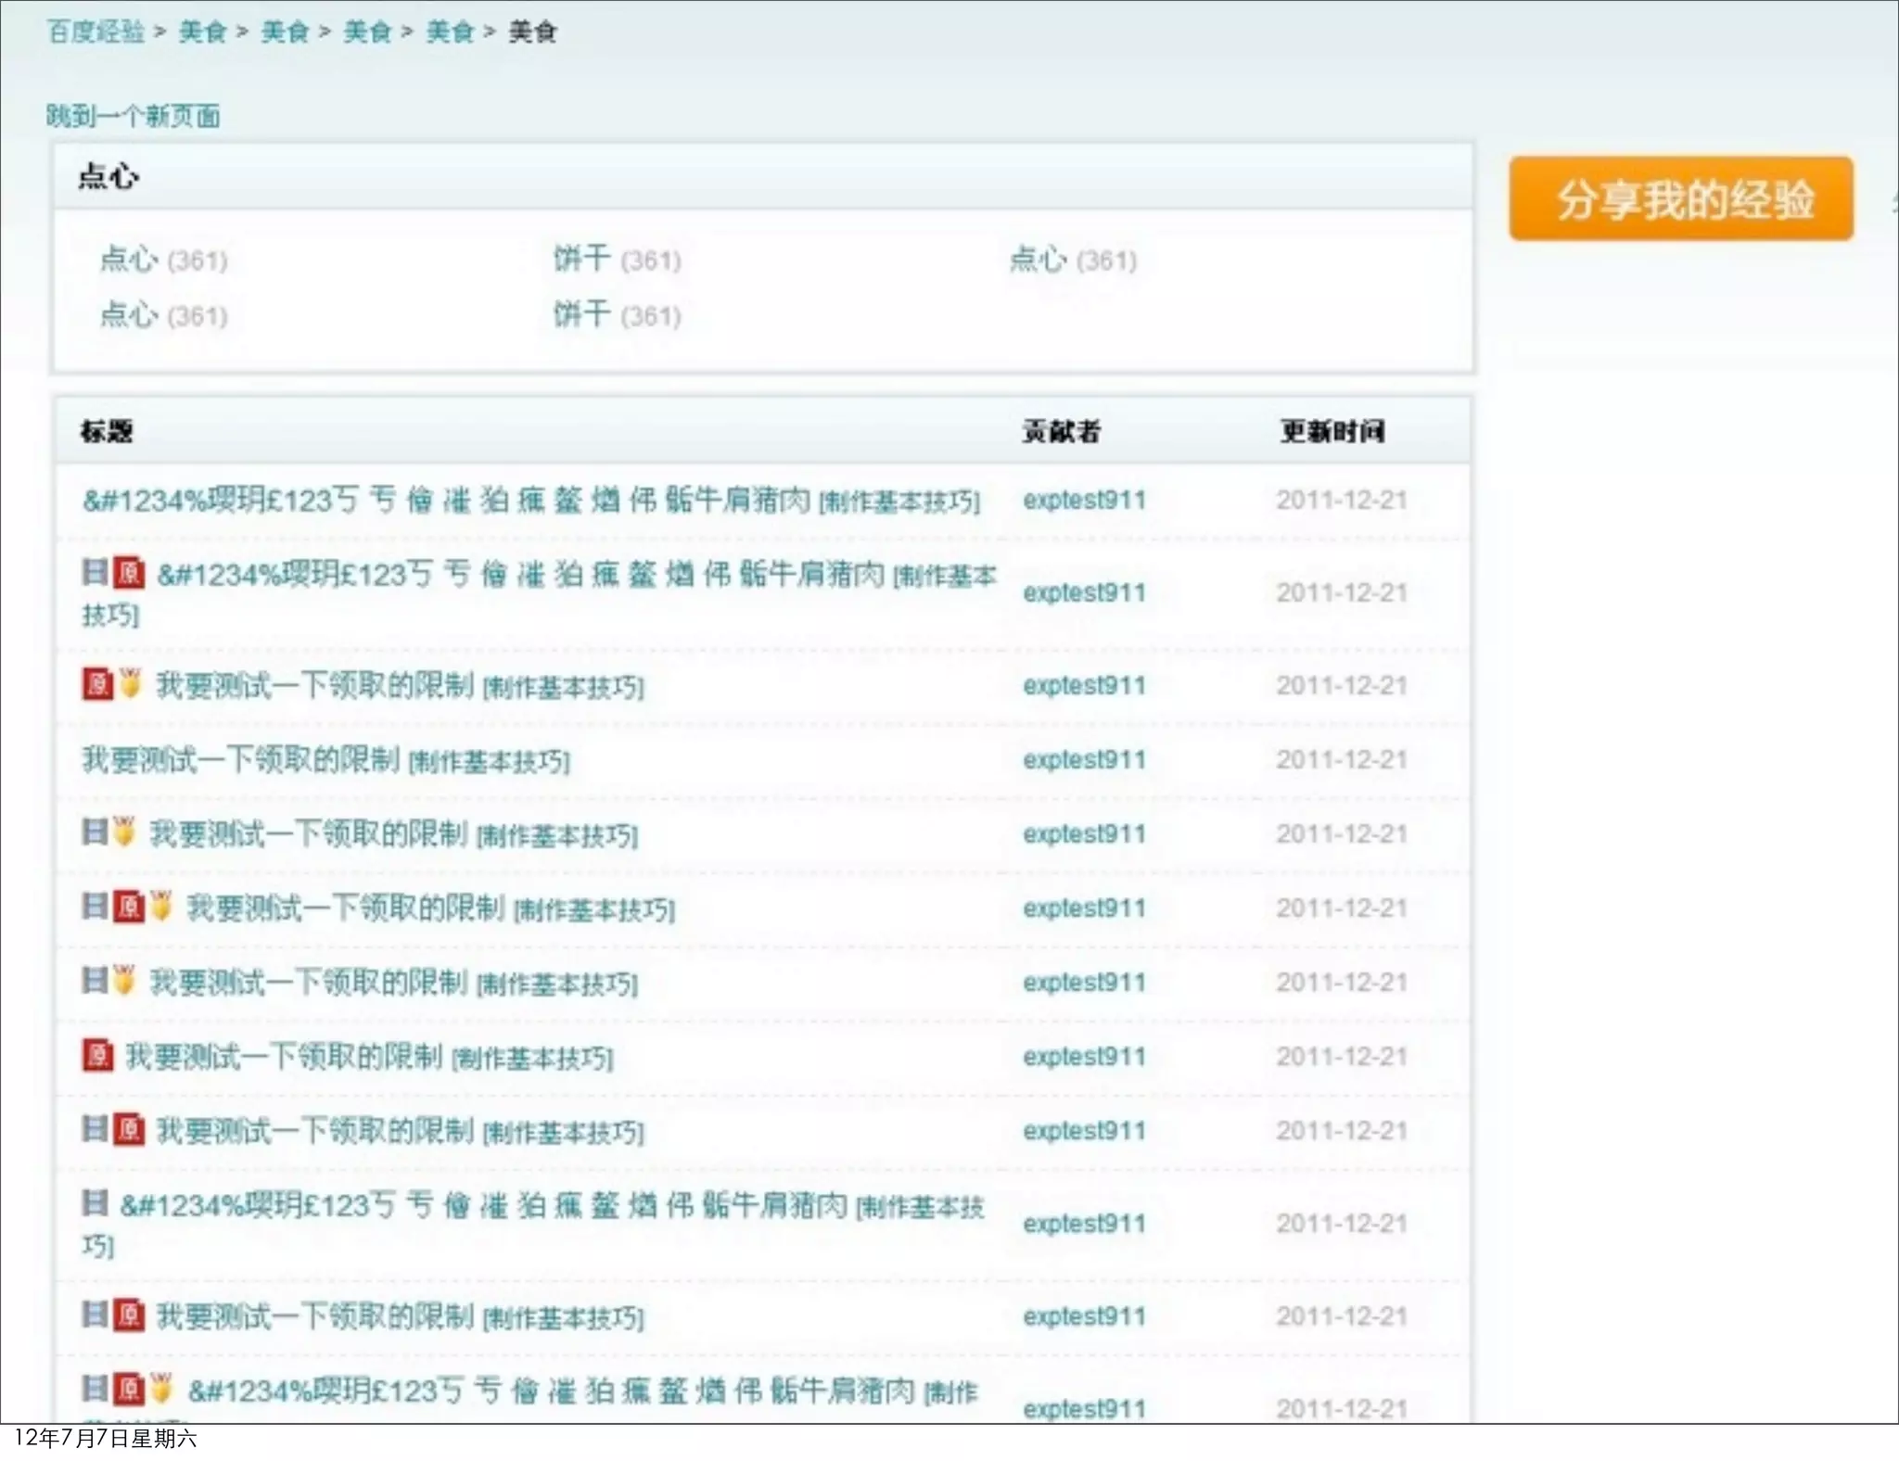This screenshot has height=1461, width=1899.
Task: Click gold medal icon in third row
Action: click(x=131, y=683)
